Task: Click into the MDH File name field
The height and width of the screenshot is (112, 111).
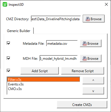Action: 59,58
